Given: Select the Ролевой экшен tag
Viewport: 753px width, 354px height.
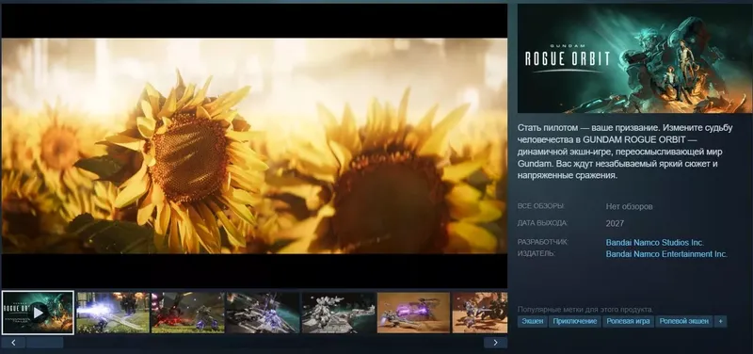Looking at the screenshot, I should [684, 321].
